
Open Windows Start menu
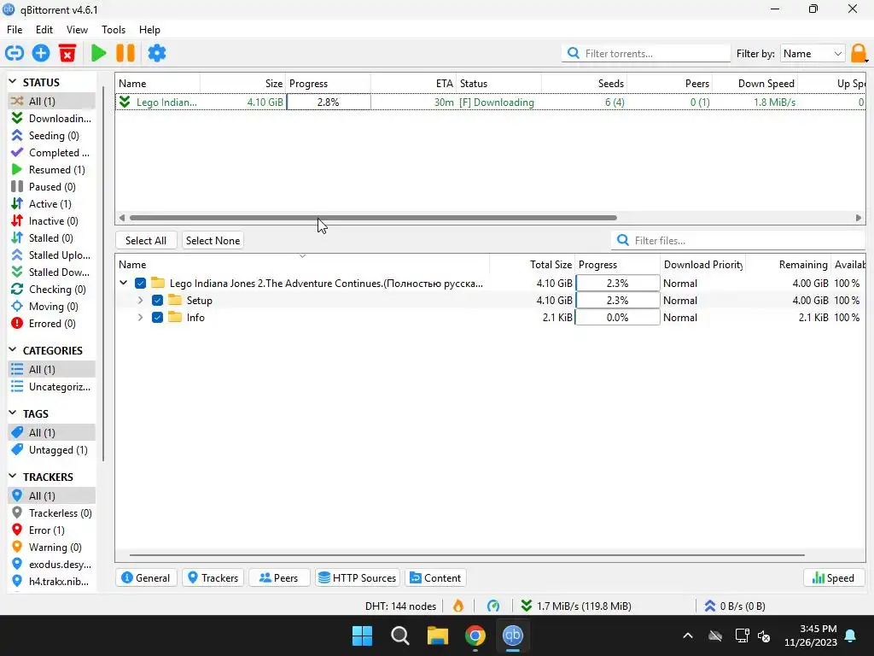tap(362, 635)
